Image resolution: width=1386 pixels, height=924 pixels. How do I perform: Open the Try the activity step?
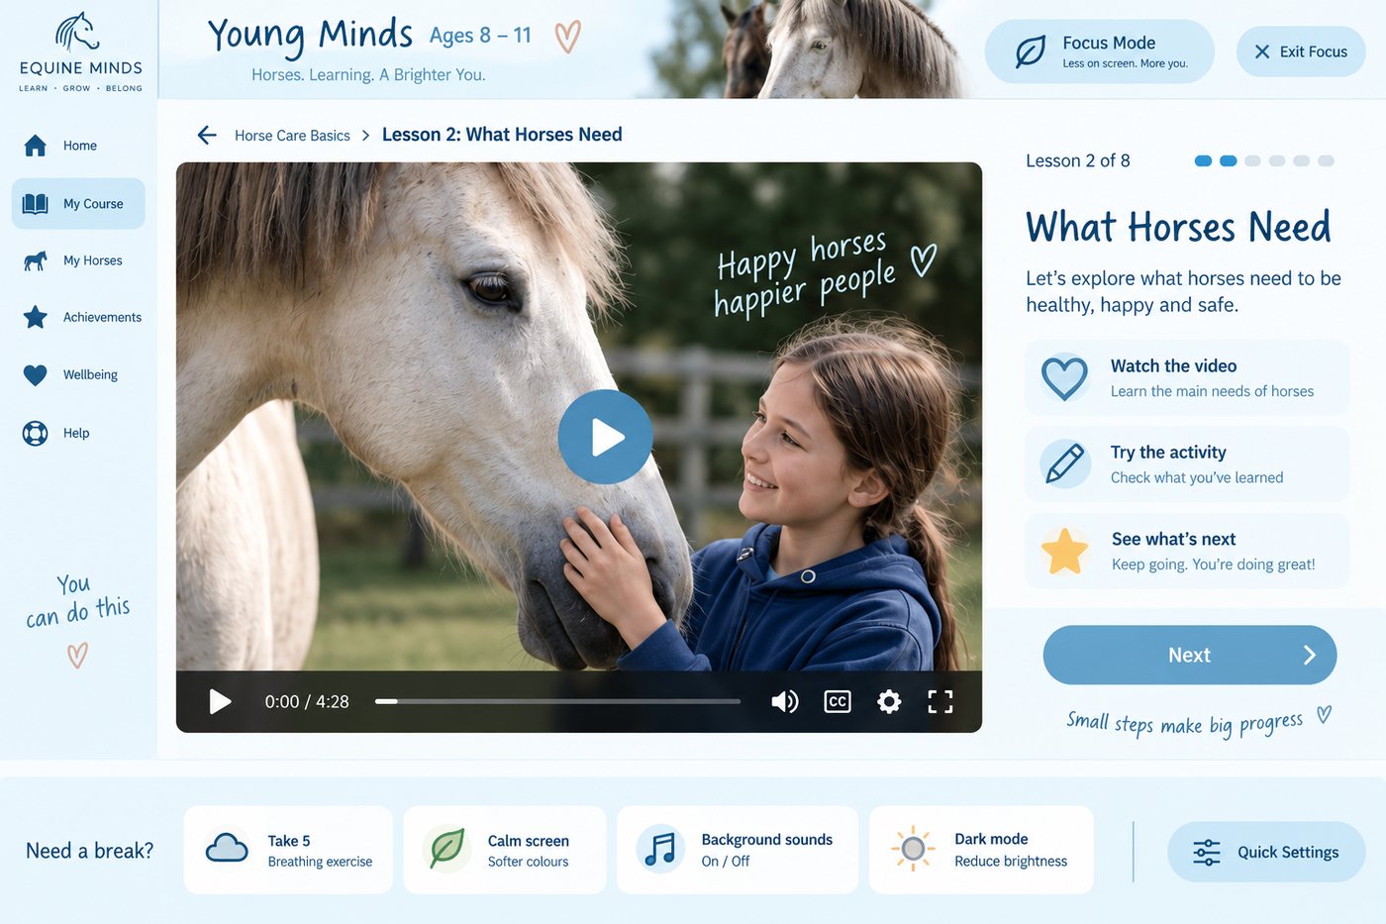1187,463
